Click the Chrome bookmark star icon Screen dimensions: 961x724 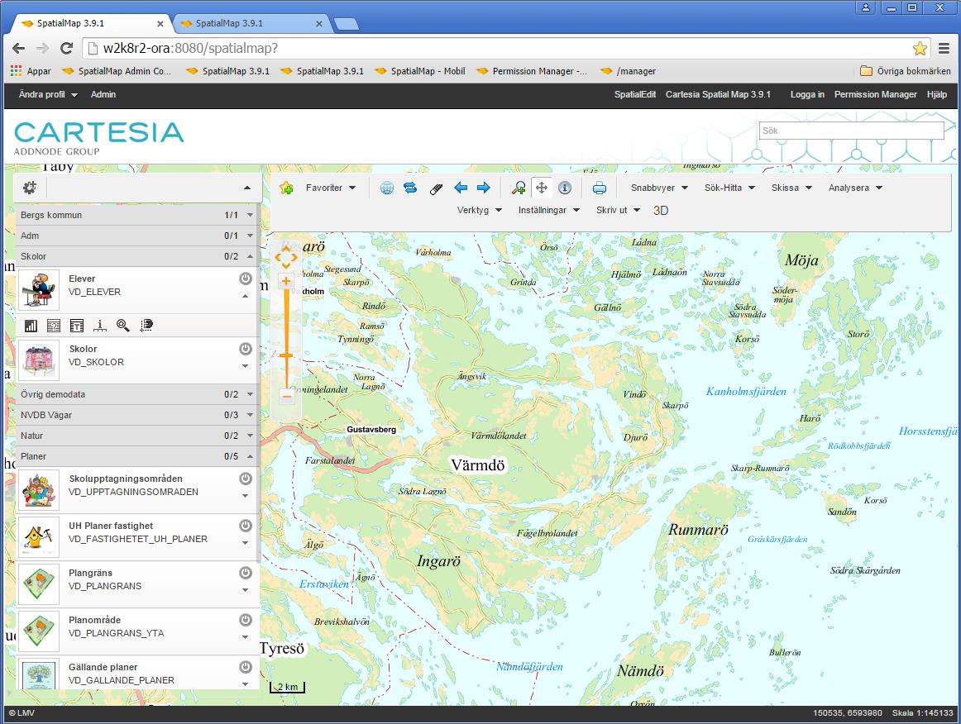pyautogui.click(x=920, y=49)
